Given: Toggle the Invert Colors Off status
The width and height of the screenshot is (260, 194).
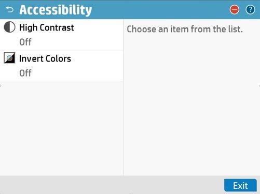Looking at the screenshot, I should [25, 73].
